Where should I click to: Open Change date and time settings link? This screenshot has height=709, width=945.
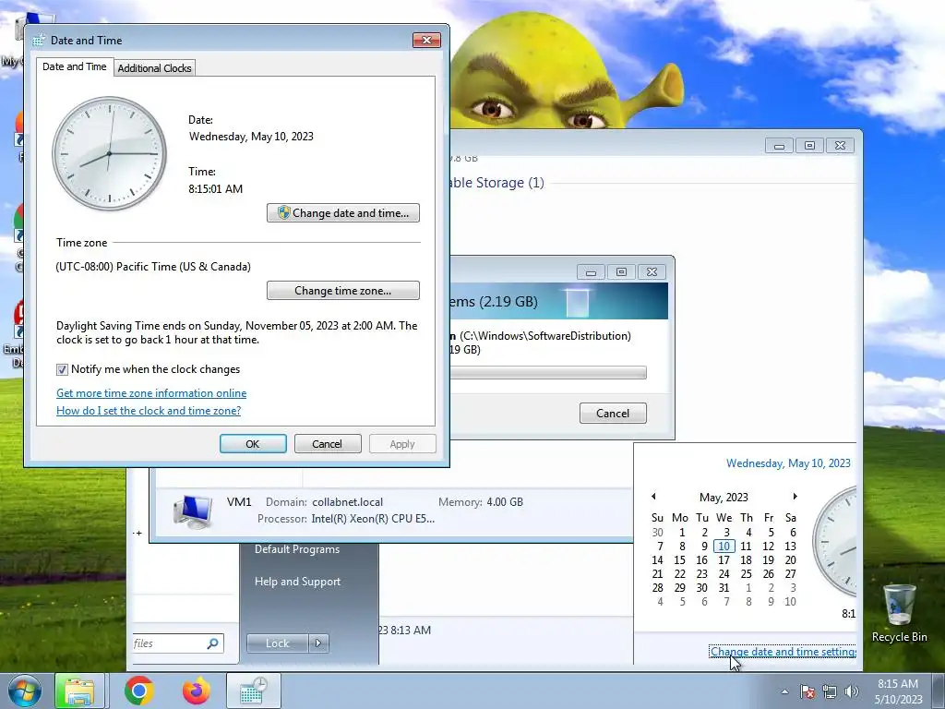(x=784, y=652)
